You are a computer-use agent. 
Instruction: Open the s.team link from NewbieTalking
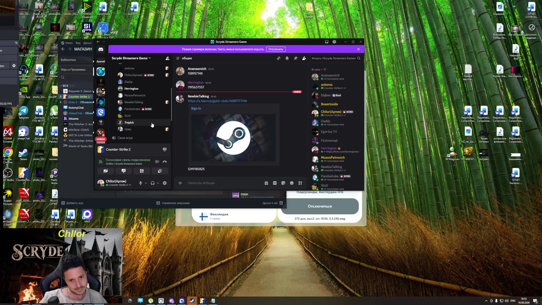coord(217,101)
